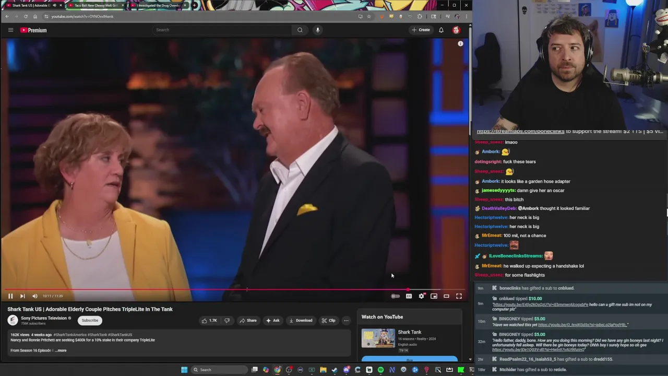
Task: Dislike the Shark Tank video
Action: pyautogui.click(x=227, y=321)
